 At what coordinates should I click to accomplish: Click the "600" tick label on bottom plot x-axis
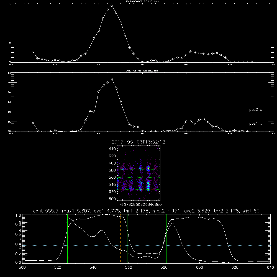[199, 268]
